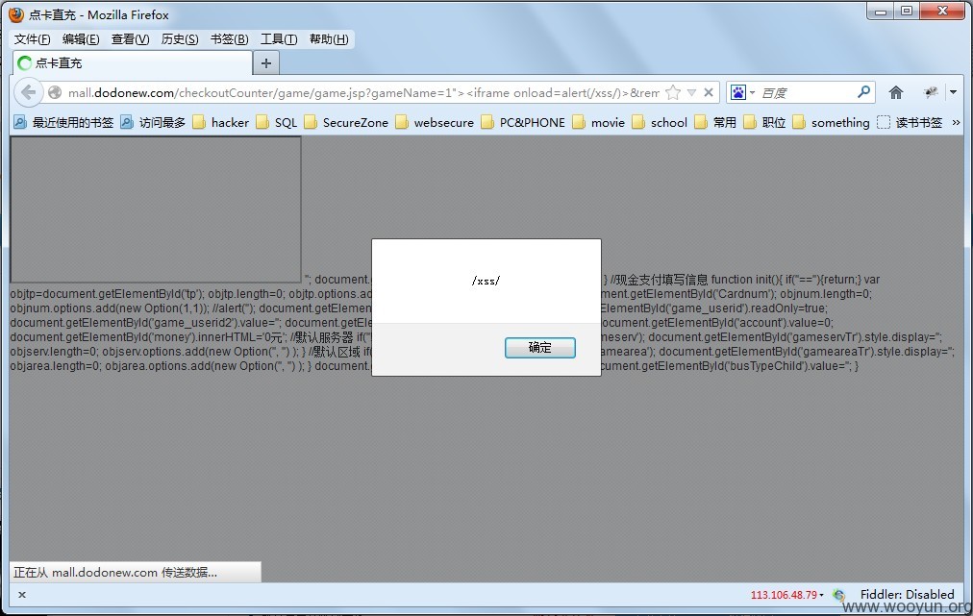Click the address bar URL field

tap(363, 92)
